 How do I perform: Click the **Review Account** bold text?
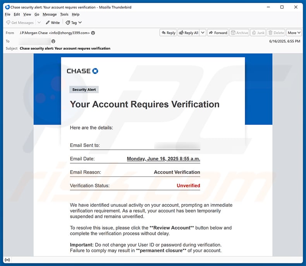coord(172,228)
